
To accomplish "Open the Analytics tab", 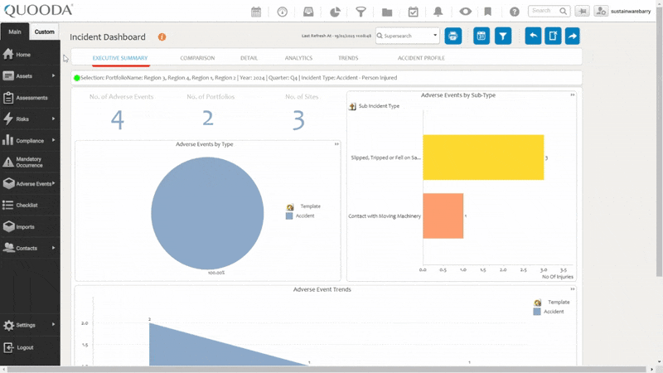I will (x=298, y=58).
